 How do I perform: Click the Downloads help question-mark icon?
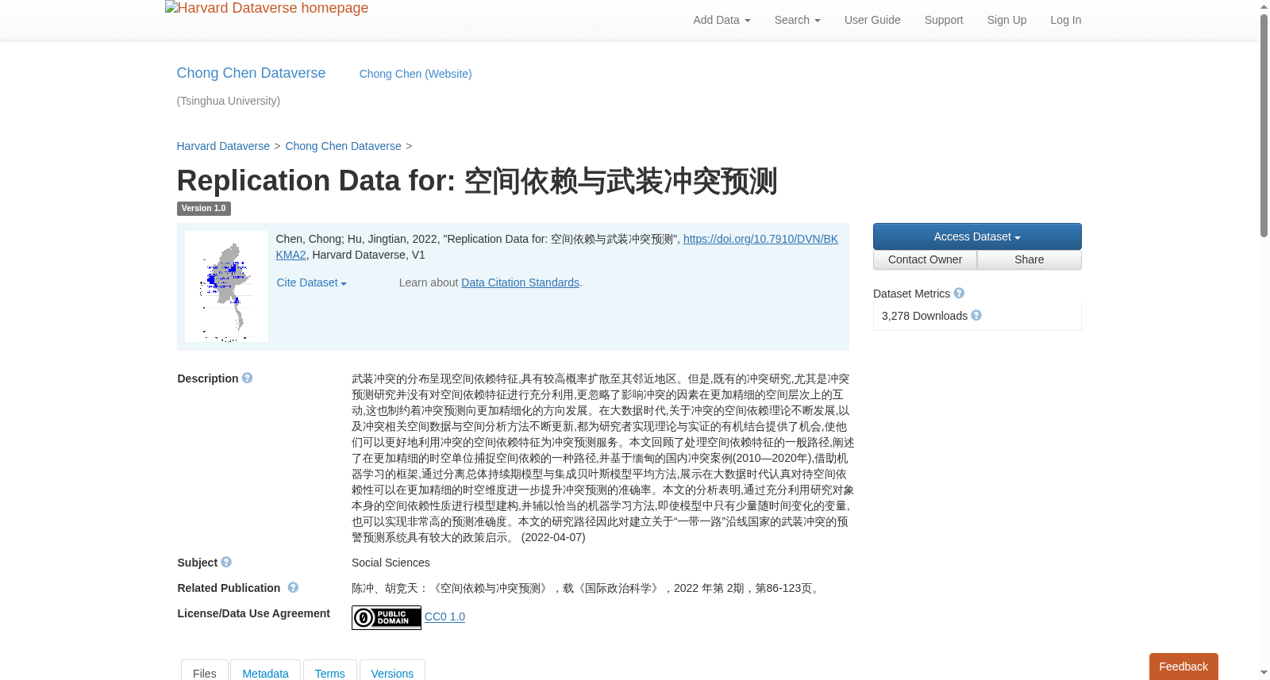tap(976, 316)
